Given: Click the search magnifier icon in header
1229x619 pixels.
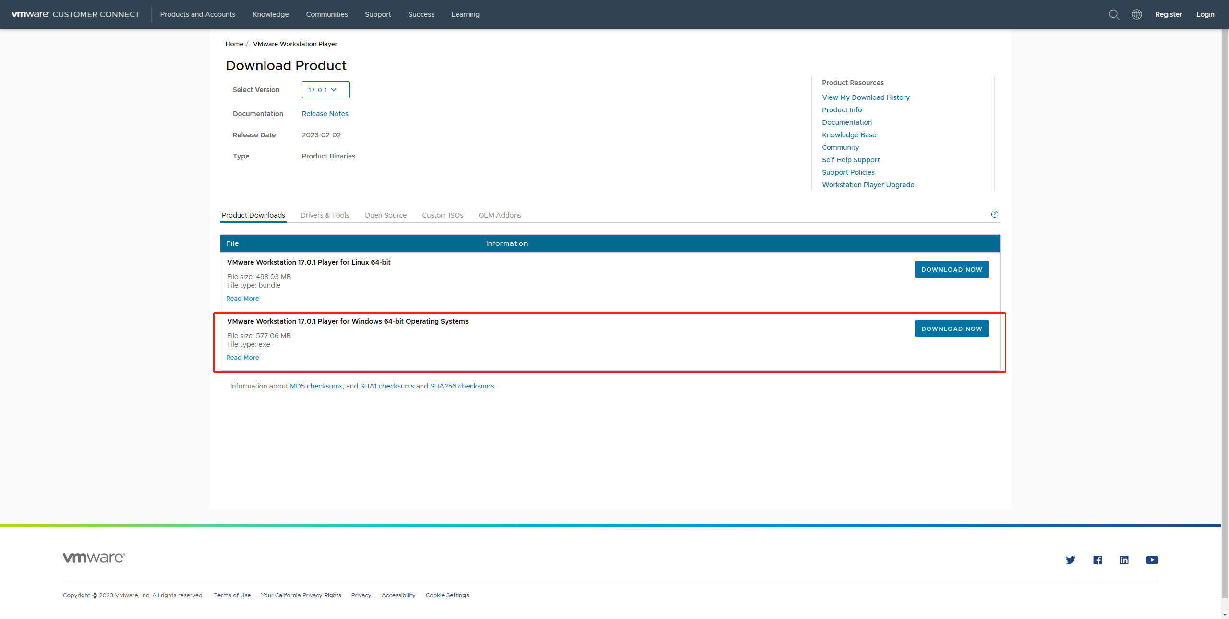Looking at the screenshot, I should [x=1114, y=14].
